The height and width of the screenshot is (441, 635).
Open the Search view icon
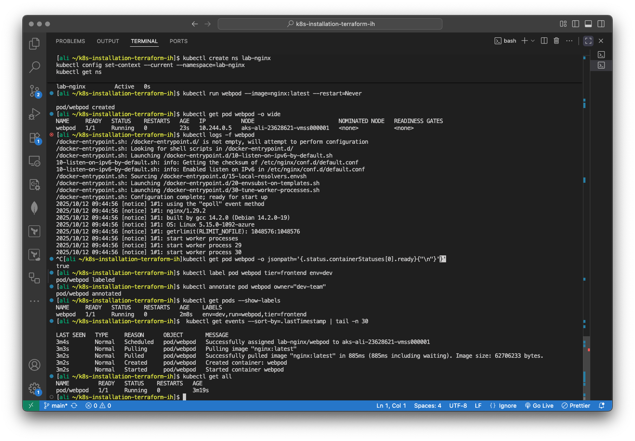tap(35, 67)
